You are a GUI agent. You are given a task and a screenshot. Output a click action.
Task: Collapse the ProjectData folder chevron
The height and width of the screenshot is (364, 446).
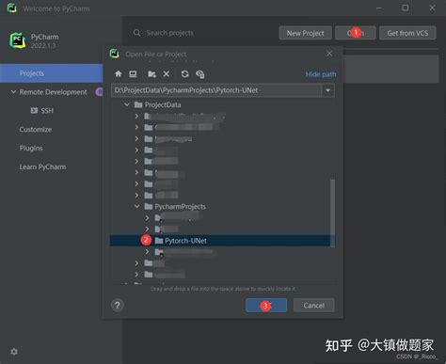pyautogui.click(x=127, y=104)
